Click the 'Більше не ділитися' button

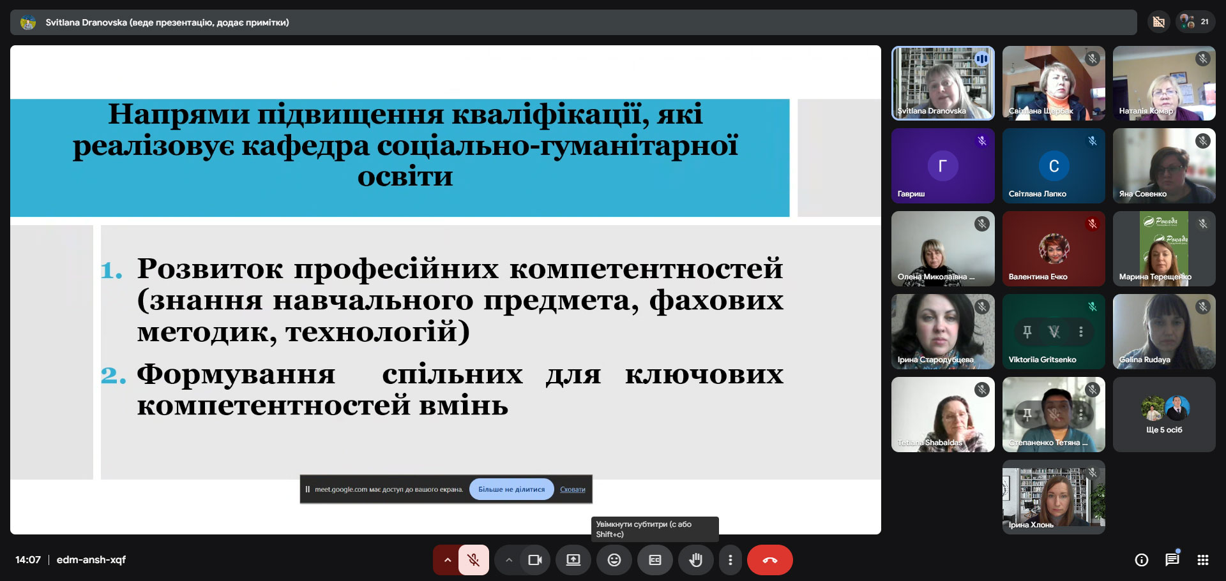(511, 489)
